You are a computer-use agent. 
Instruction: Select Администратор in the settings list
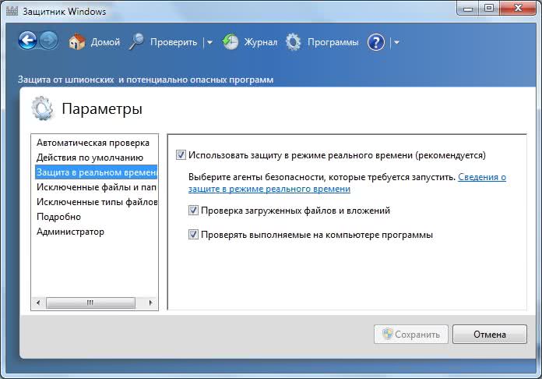tap(94, 232)
